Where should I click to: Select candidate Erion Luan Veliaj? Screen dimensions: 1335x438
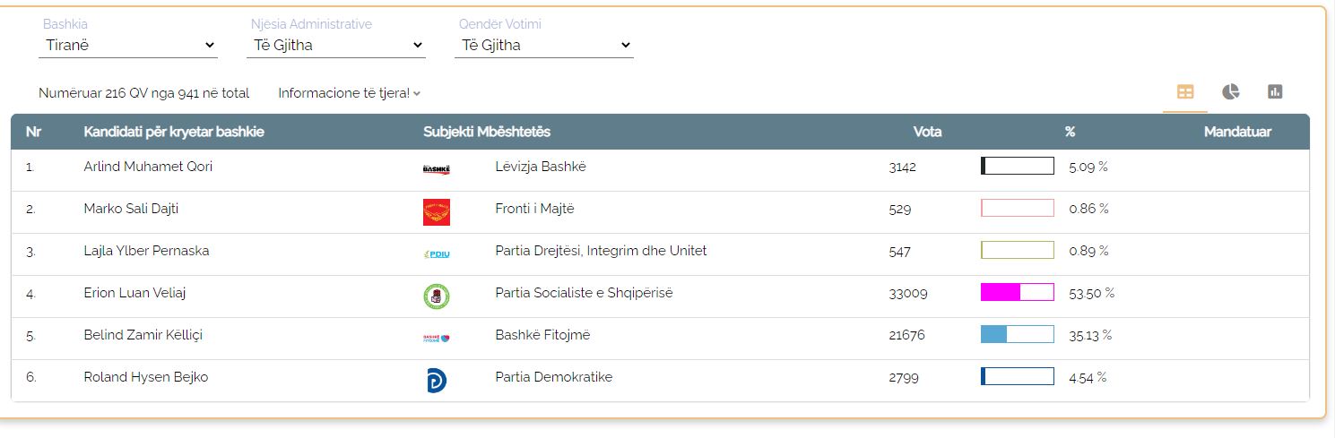[x=134, y=293]
